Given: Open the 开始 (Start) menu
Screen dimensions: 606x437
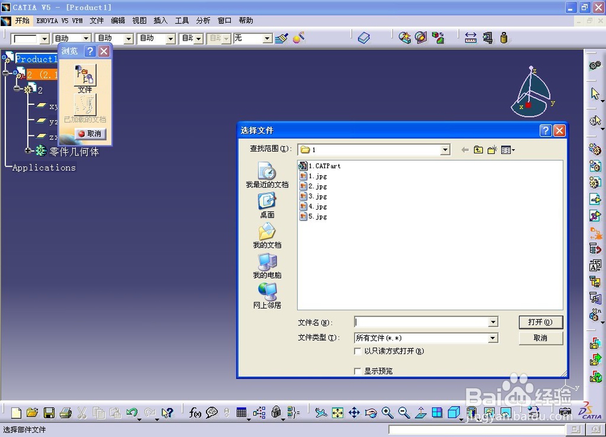Looking at the screenshot, I should click(x=22, y=21).
